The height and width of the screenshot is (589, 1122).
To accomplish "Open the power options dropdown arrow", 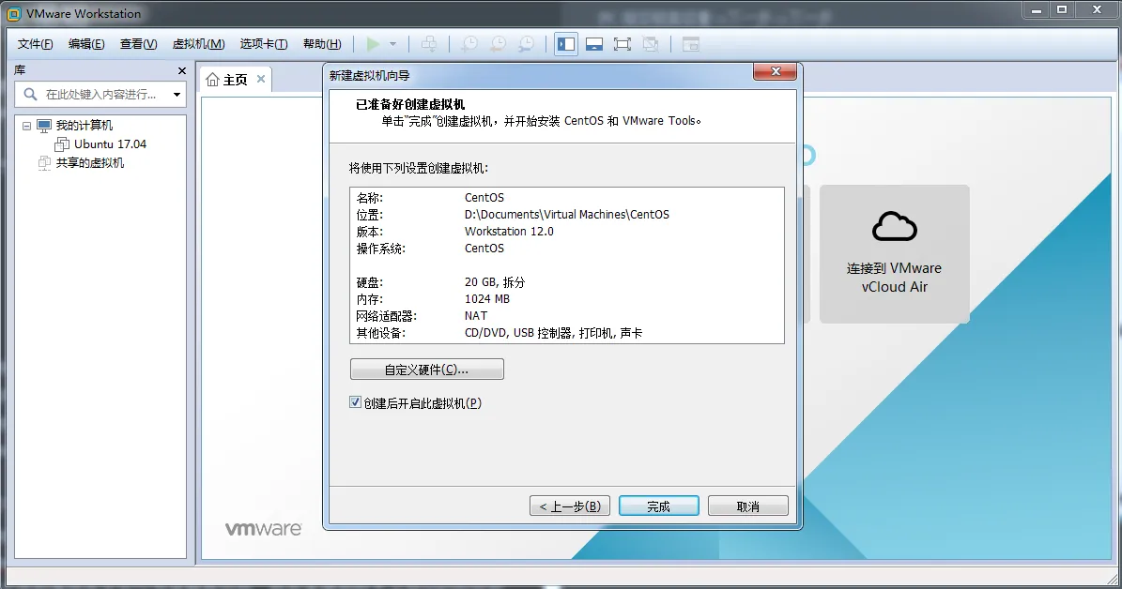I will [392, 44].
